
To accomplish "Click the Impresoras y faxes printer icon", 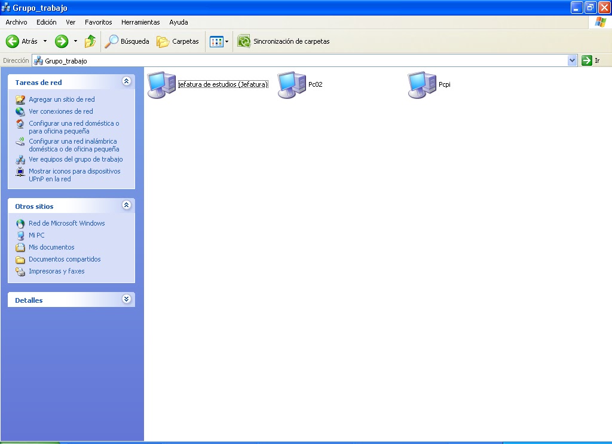I will click(20, 271).
